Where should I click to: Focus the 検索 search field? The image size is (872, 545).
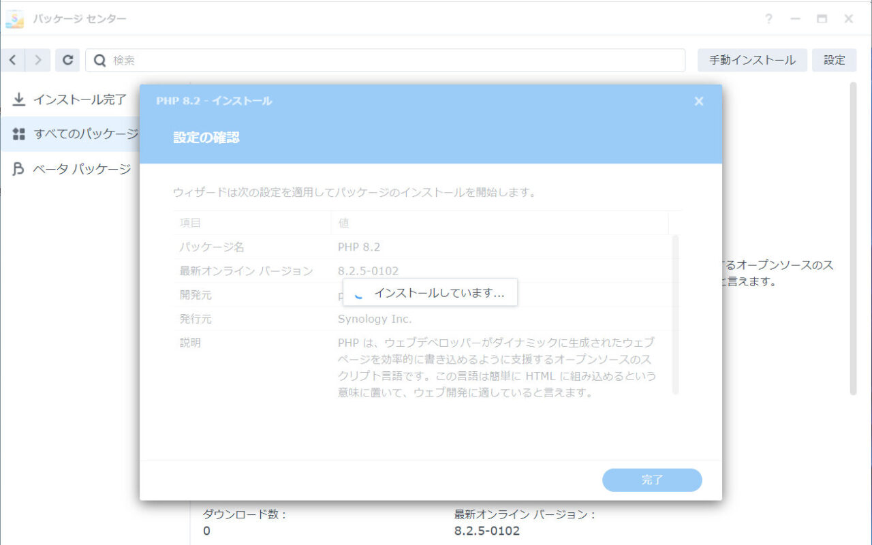pyautogui.click(x=386, y=60)
